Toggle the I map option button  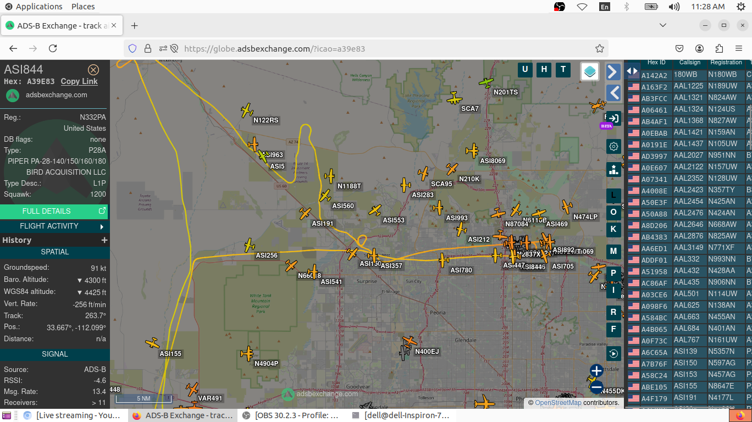click(613, 290)
